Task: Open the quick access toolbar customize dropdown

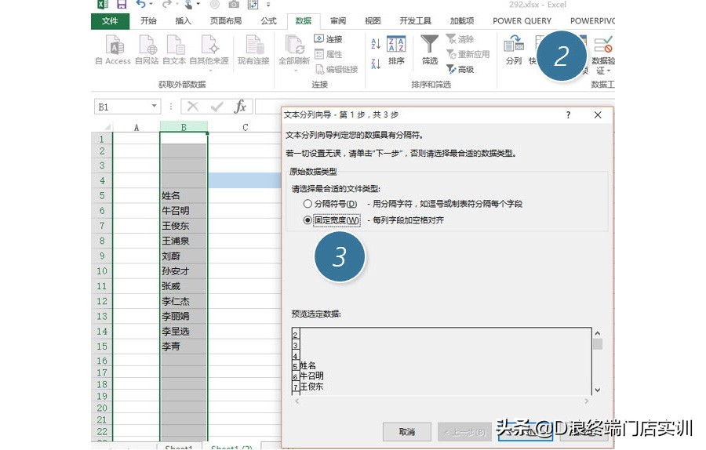Action: coord(268,5)
